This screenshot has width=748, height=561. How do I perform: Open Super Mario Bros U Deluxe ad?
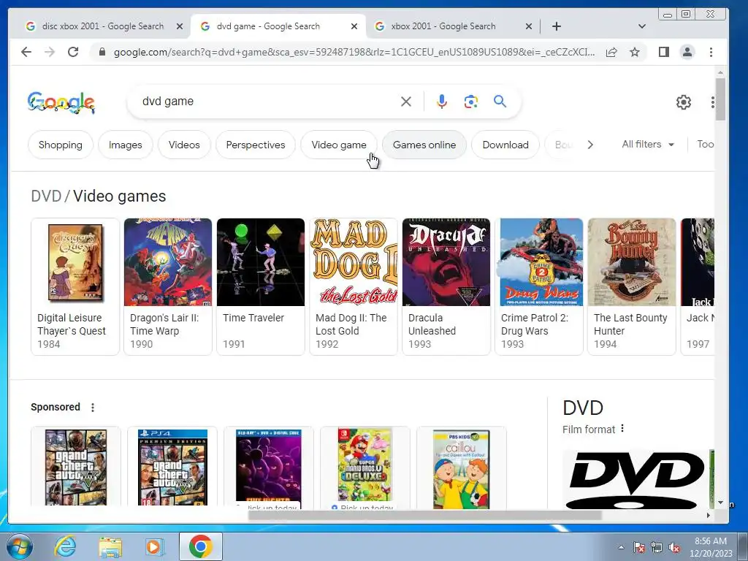pyautogui.click(x=365, y=467)
